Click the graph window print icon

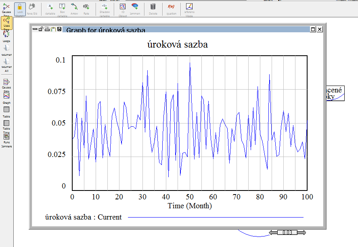tap(47, 29)
